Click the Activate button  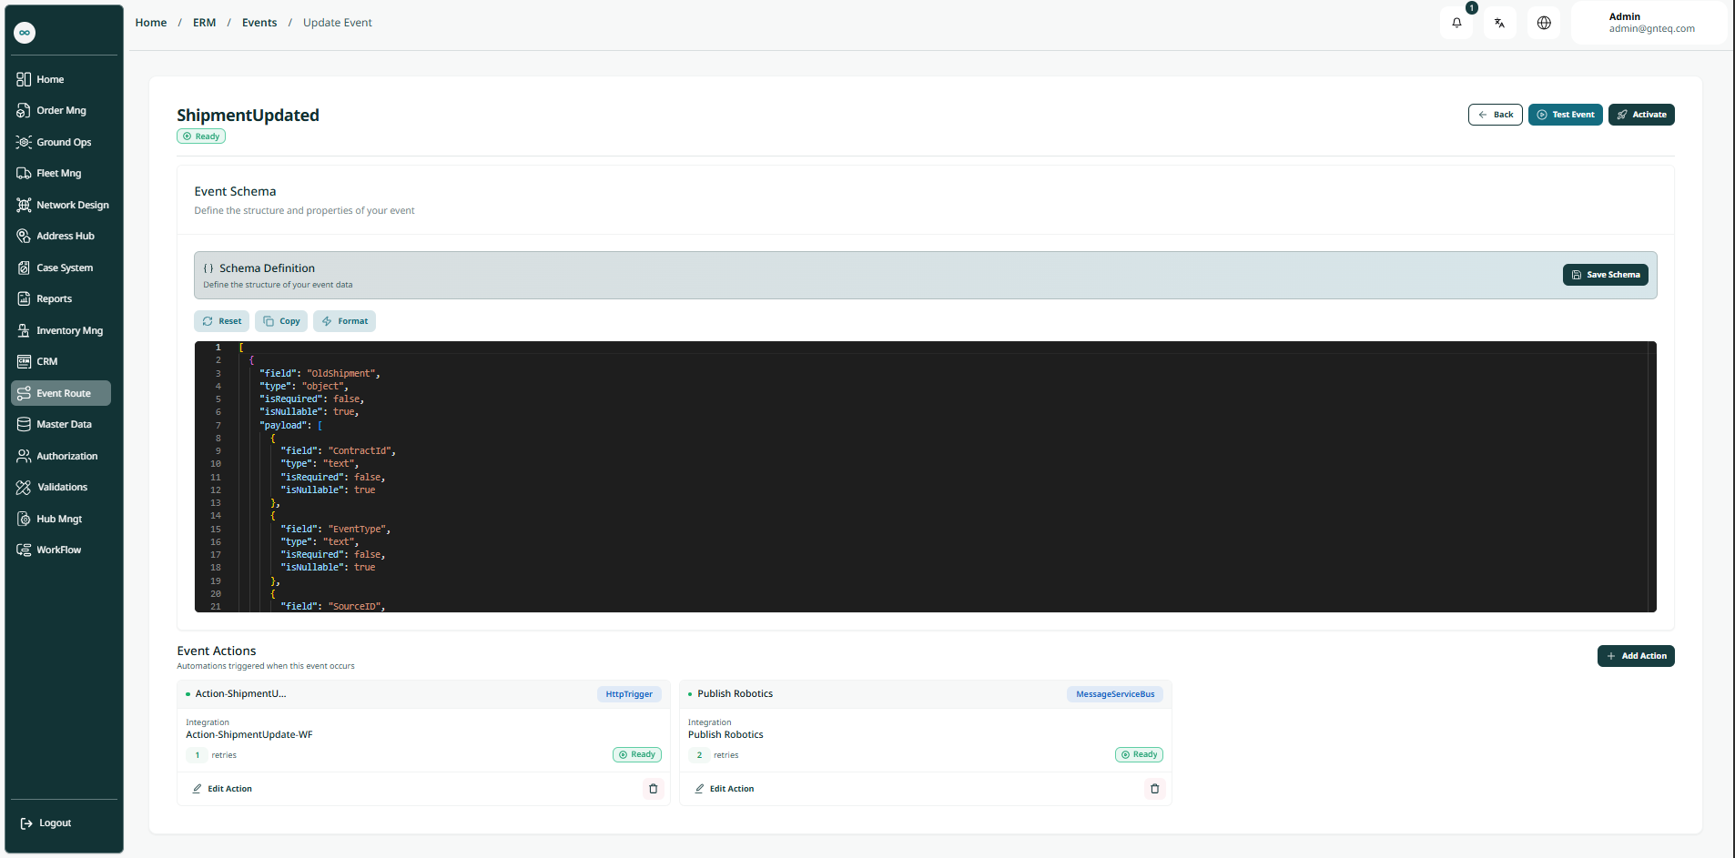click(1641, 115)
